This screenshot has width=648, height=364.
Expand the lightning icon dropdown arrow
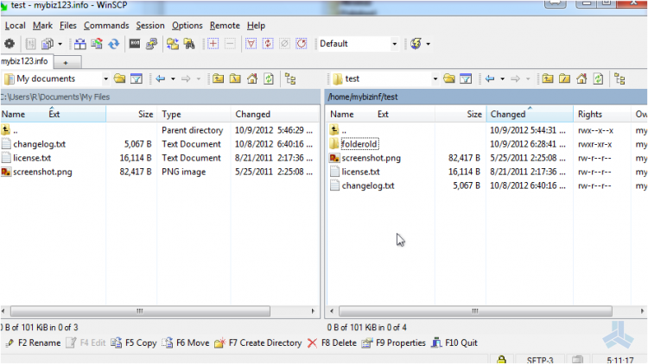pos(429,44)
